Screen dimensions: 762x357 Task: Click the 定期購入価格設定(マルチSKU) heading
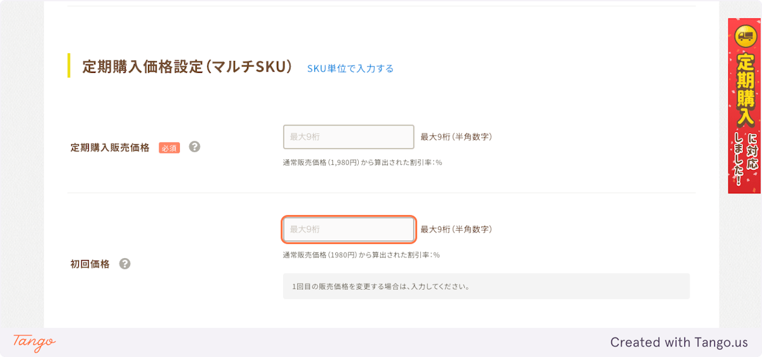[187, 67]
